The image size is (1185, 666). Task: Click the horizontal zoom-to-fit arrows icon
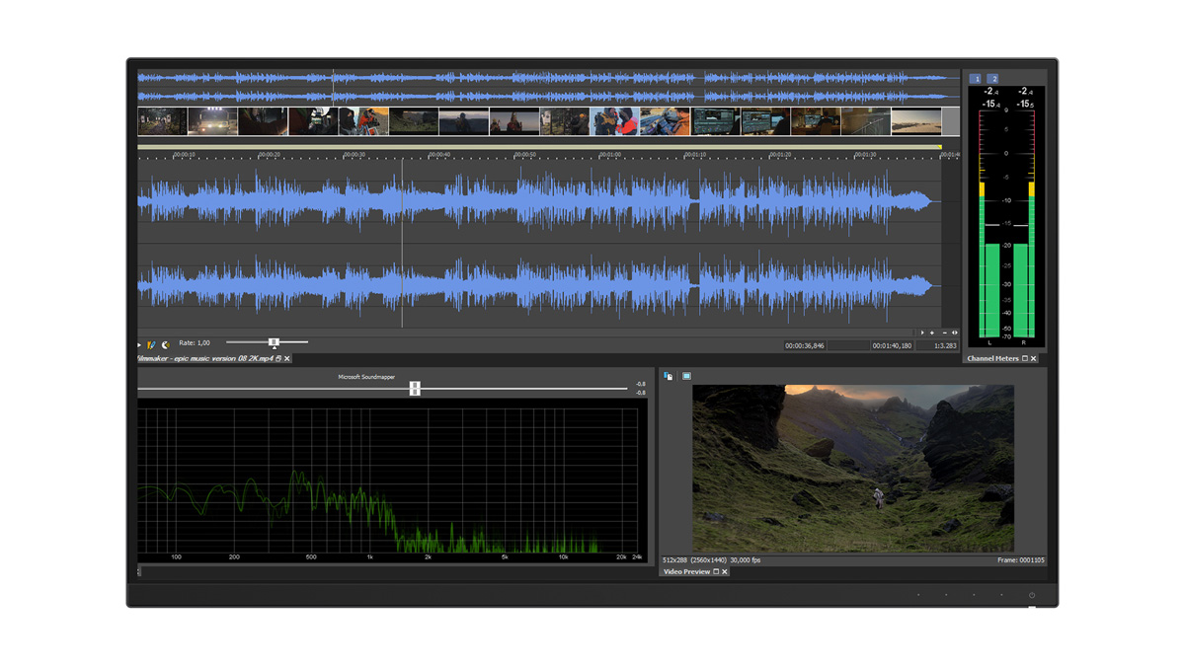pos(954,333)
